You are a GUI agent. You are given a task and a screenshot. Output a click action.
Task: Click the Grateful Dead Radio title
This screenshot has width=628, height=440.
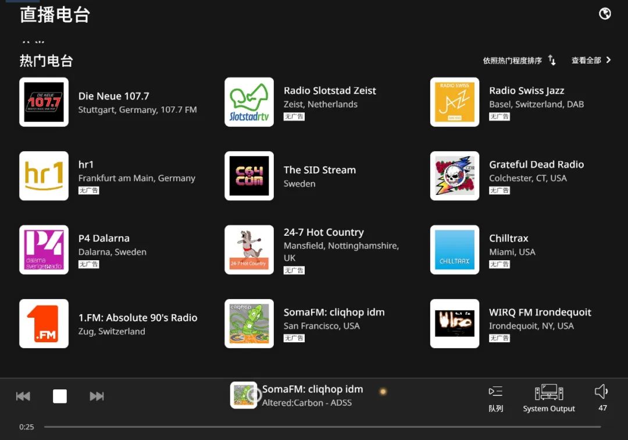pyautogui.click(x=536, y=165)
